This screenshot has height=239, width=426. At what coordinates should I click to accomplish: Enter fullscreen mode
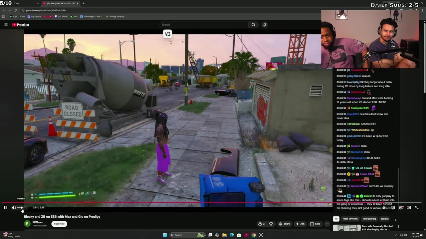click(417, 208)
